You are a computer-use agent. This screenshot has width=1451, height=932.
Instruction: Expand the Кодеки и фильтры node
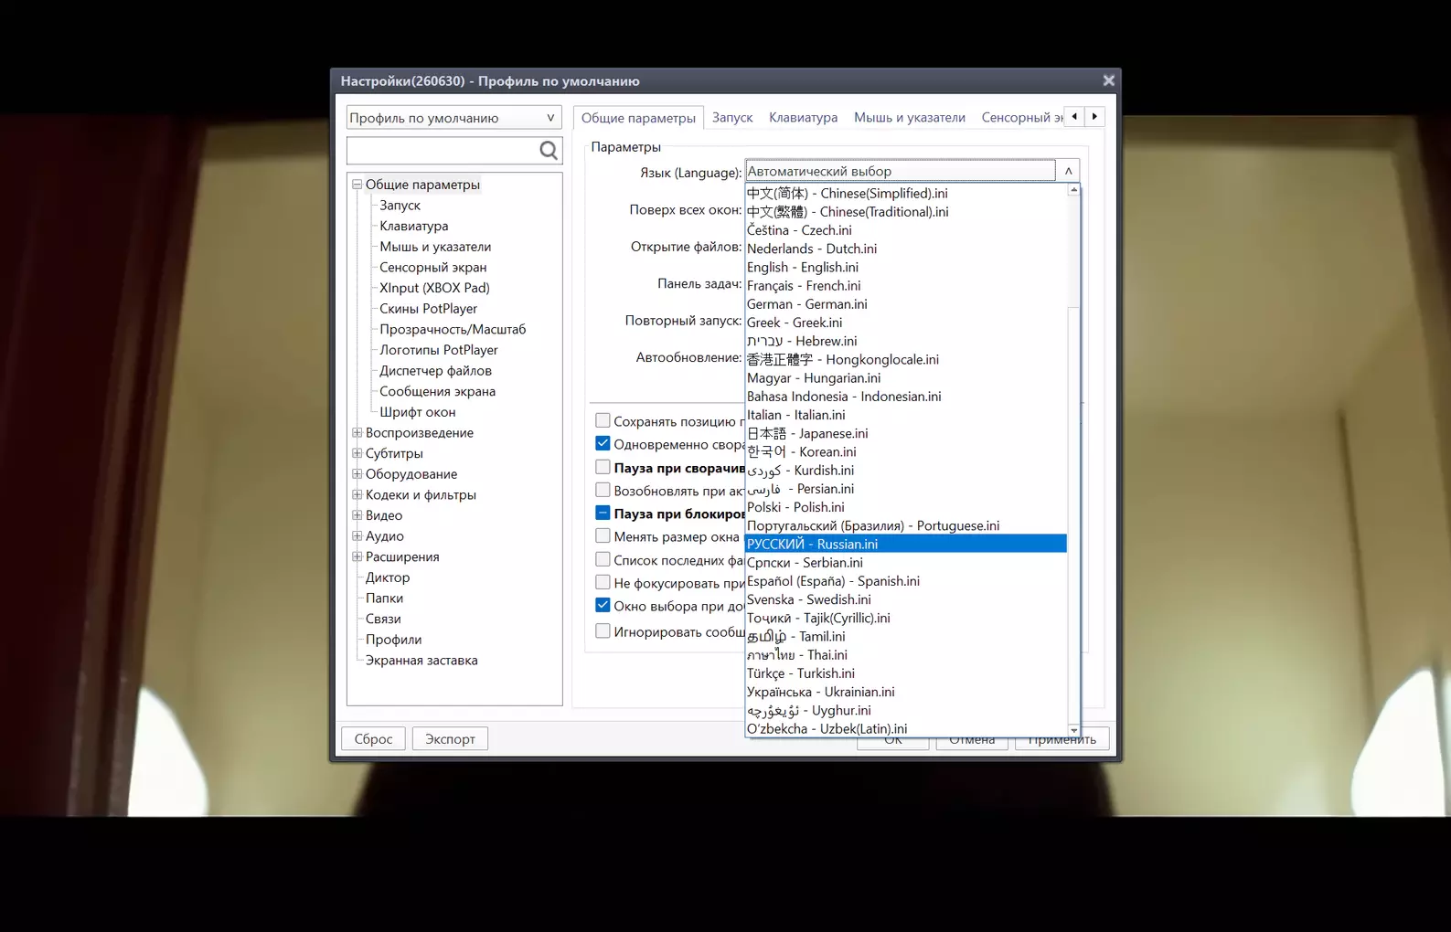pos(357,494)
